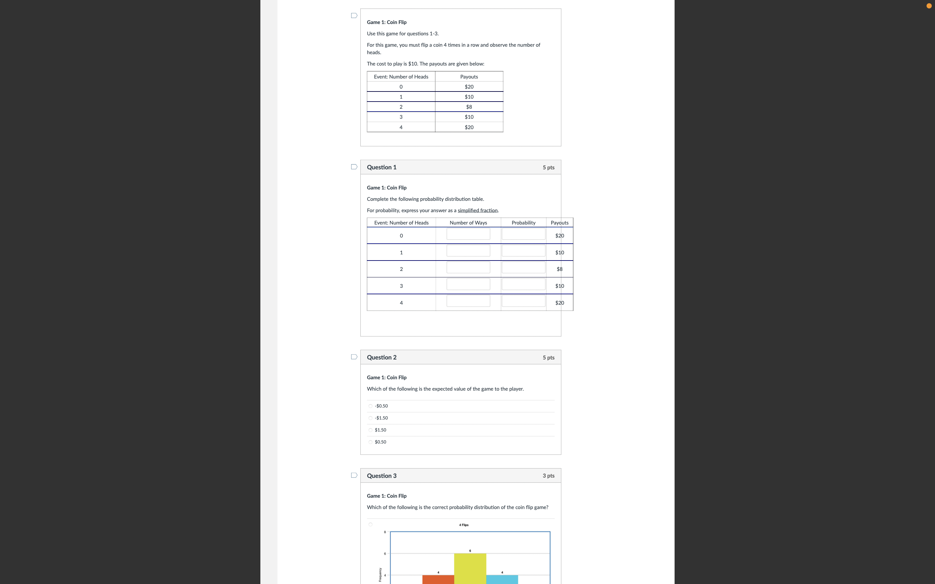Image resolution: width=935 pixels, height=584 pixels.
Task: Click the orange status dot indicator
Action: tap(929, 6)
